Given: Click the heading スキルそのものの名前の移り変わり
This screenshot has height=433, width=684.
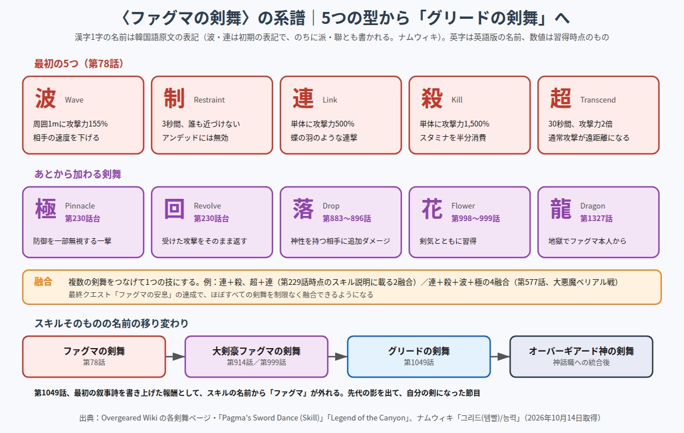Looking at the screenshot, I should [111, 324].
